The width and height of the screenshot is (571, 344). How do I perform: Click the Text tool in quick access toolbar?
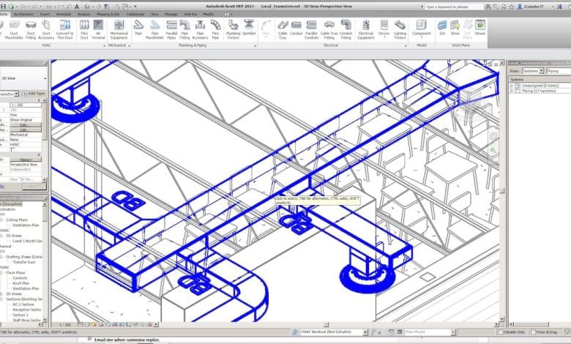tap(77, 7)
